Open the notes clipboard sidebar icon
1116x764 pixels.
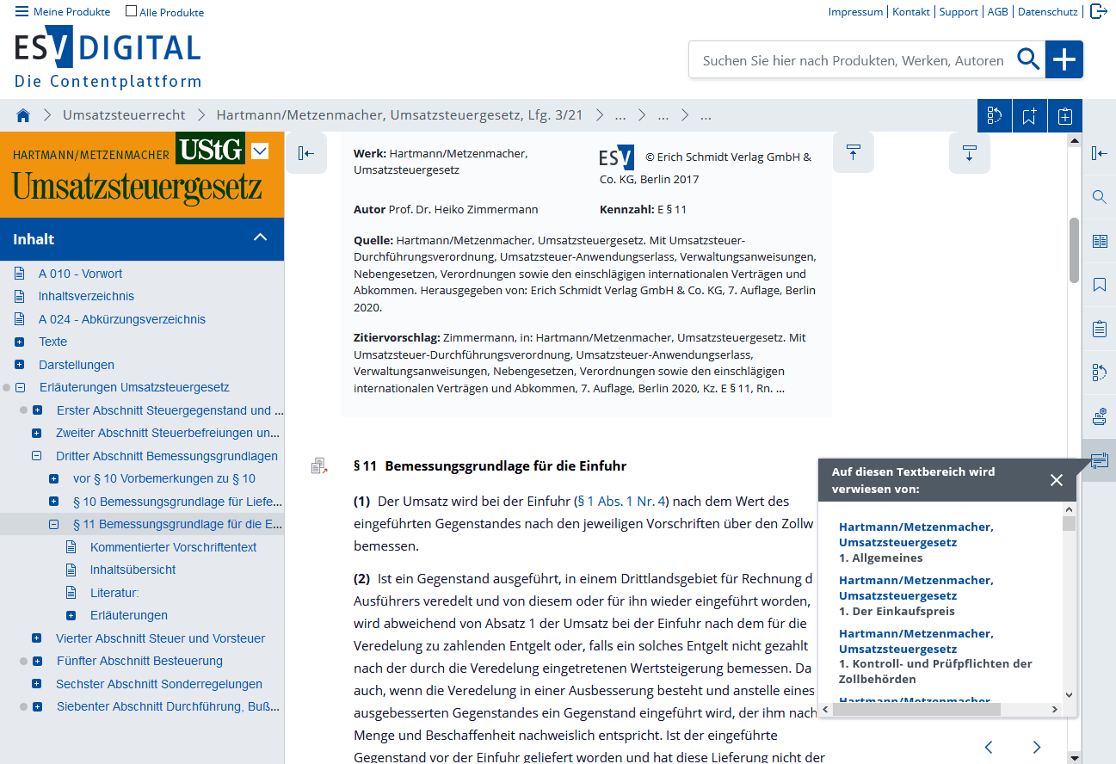[1099, 329]
